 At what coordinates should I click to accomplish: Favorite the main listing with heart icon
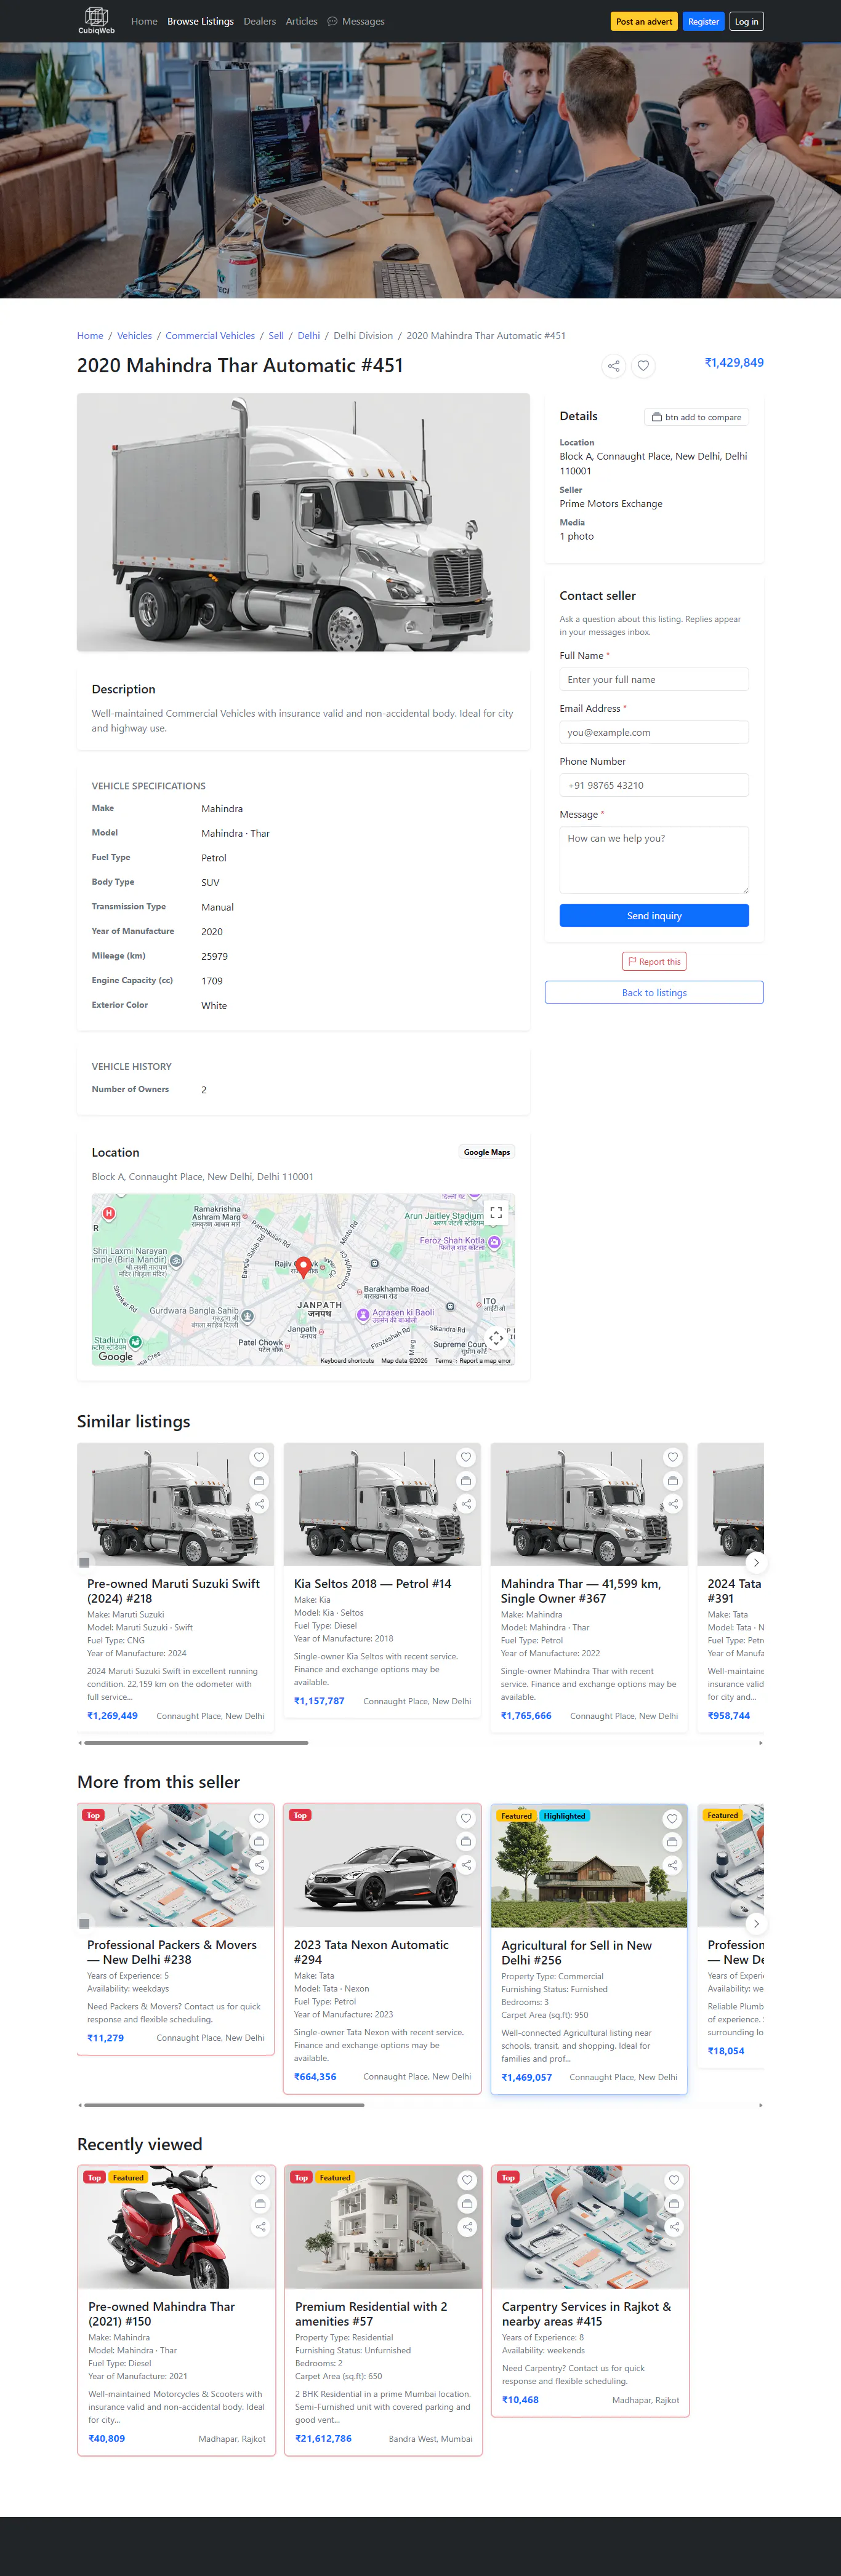point(644,366)
